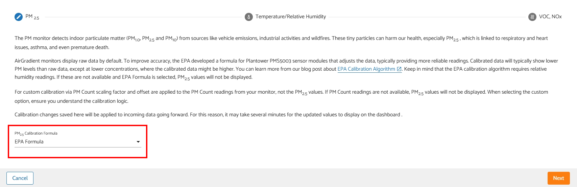Image resolution: width=577 pixels, height=187 pixels.
Task: Select the PM 2.5 step label
Action: pos(32,17)
